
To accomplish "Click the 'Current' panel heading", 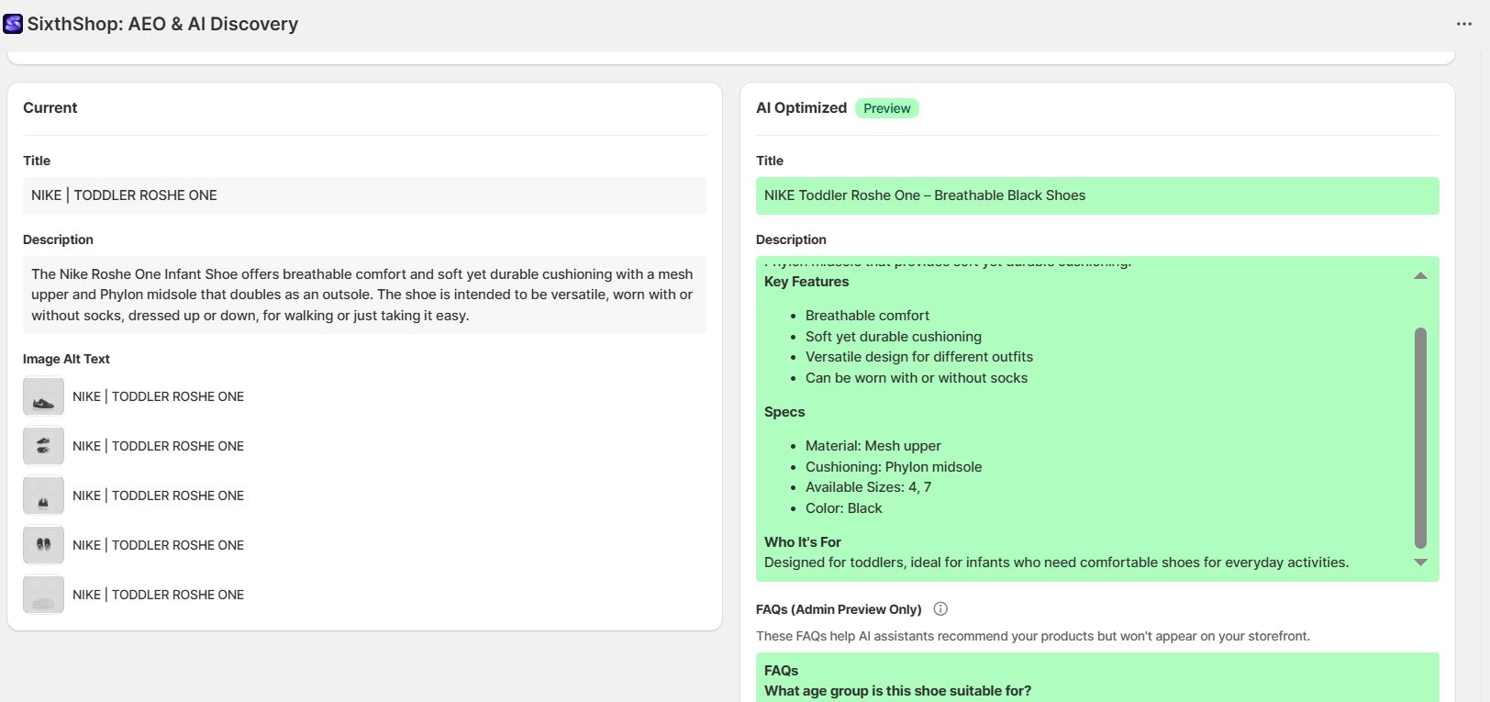I will [x=50, y=107].
